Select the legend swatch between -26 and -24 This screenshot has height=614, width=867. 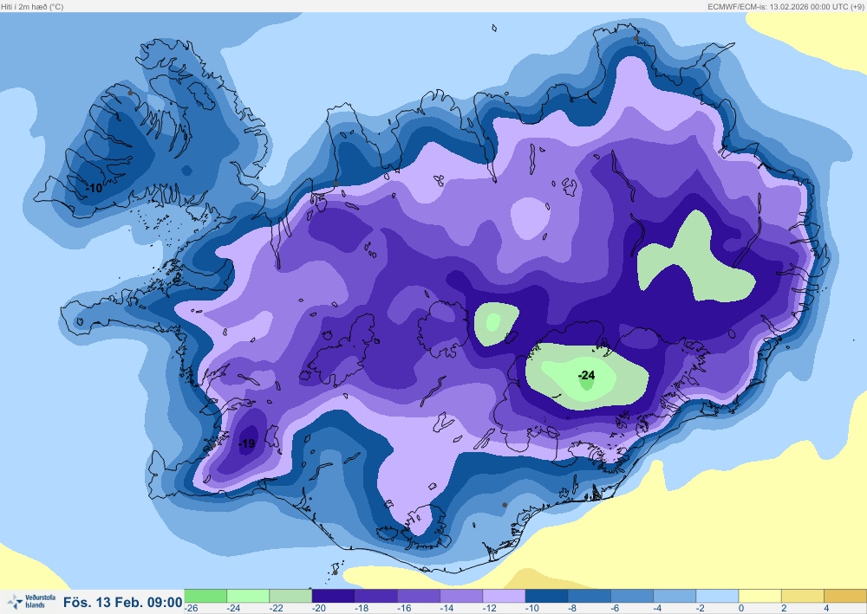point(205,596)
